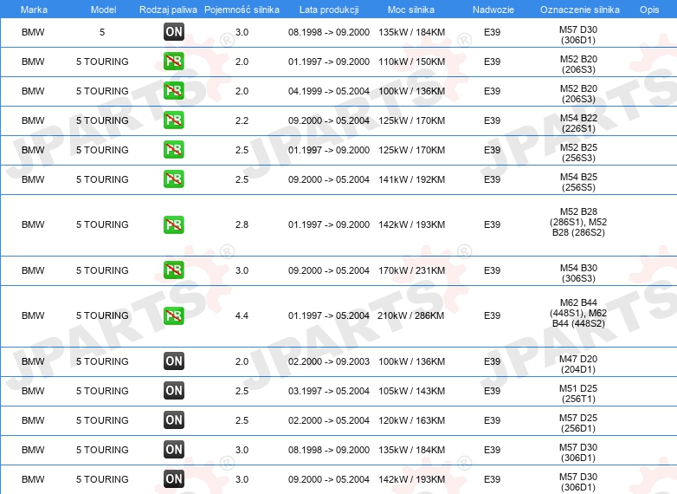Select the '170kW / 231KM' power cell
Viewport: 677px width, 494px height.
411,270
